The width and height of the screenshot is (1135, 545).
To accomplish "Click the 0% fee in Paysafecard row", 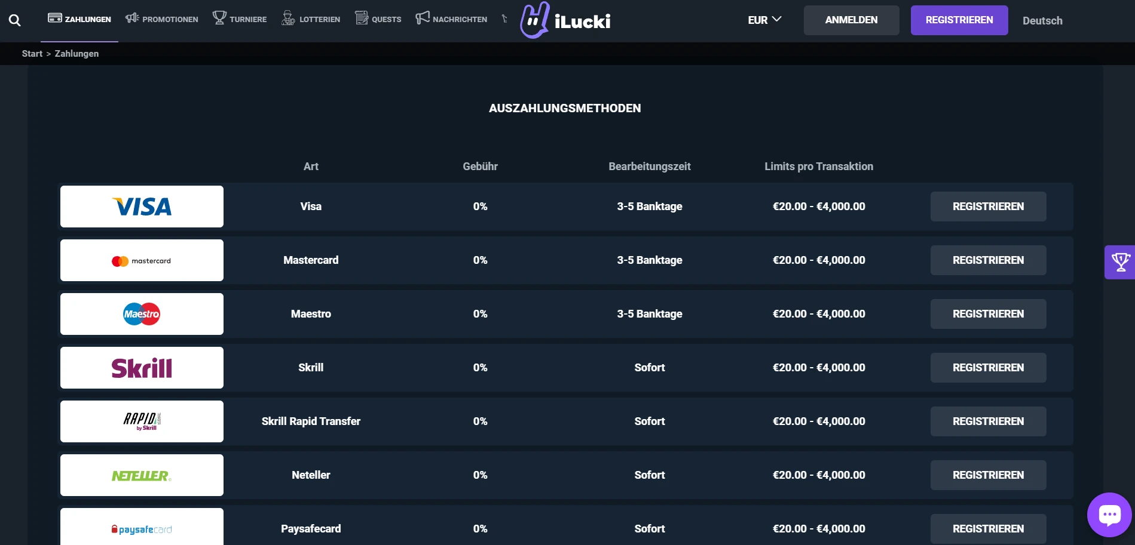I will (480, 529).
